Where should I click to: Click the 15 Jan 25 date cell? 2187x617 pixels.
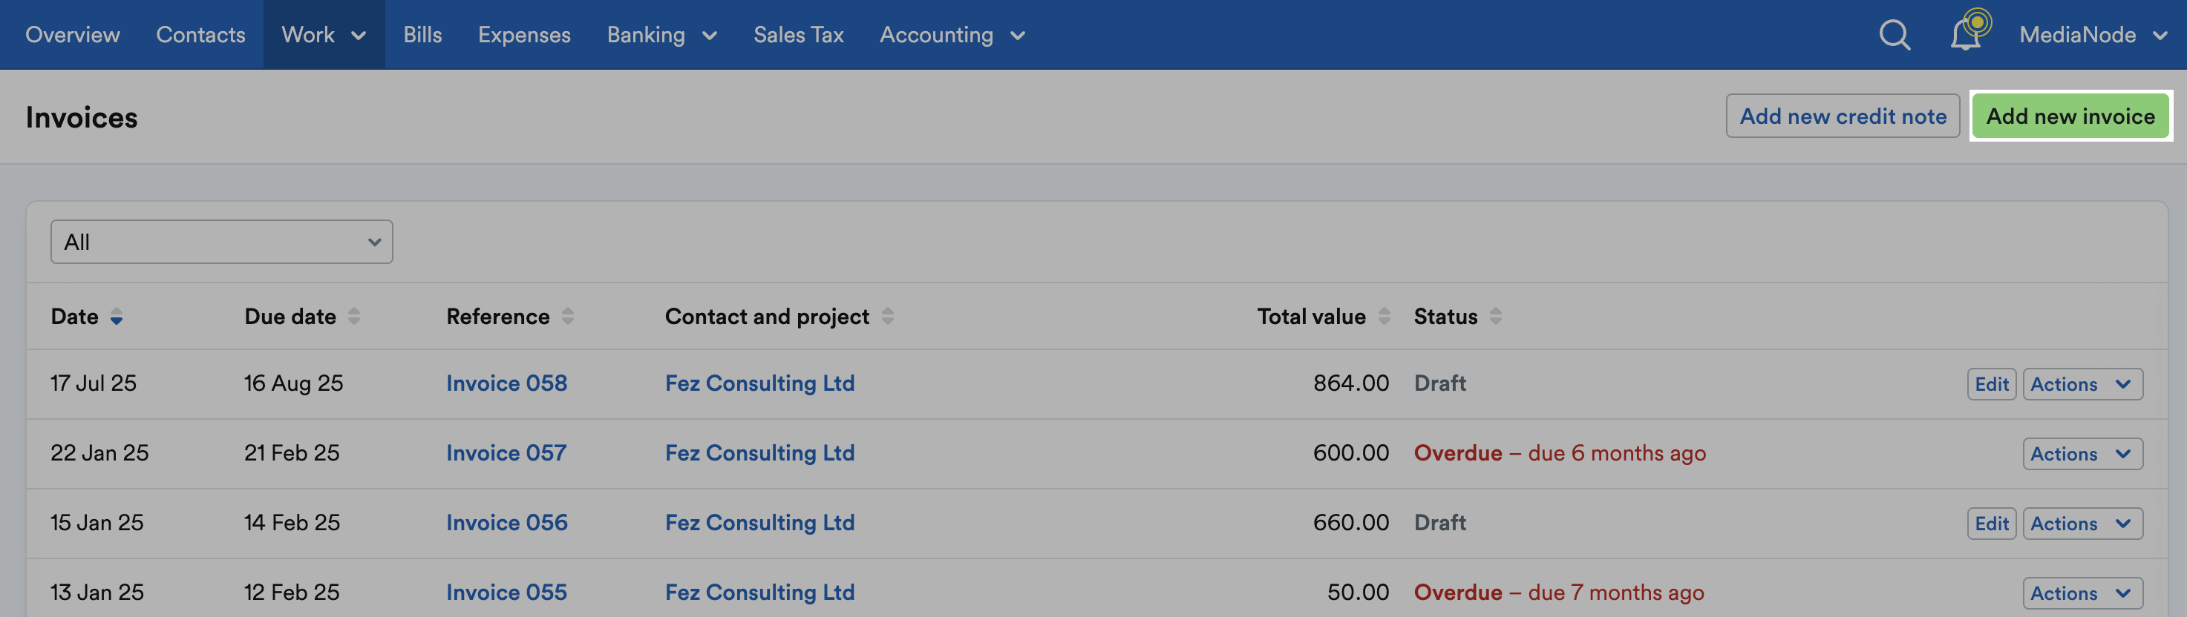tap(97, 522)
